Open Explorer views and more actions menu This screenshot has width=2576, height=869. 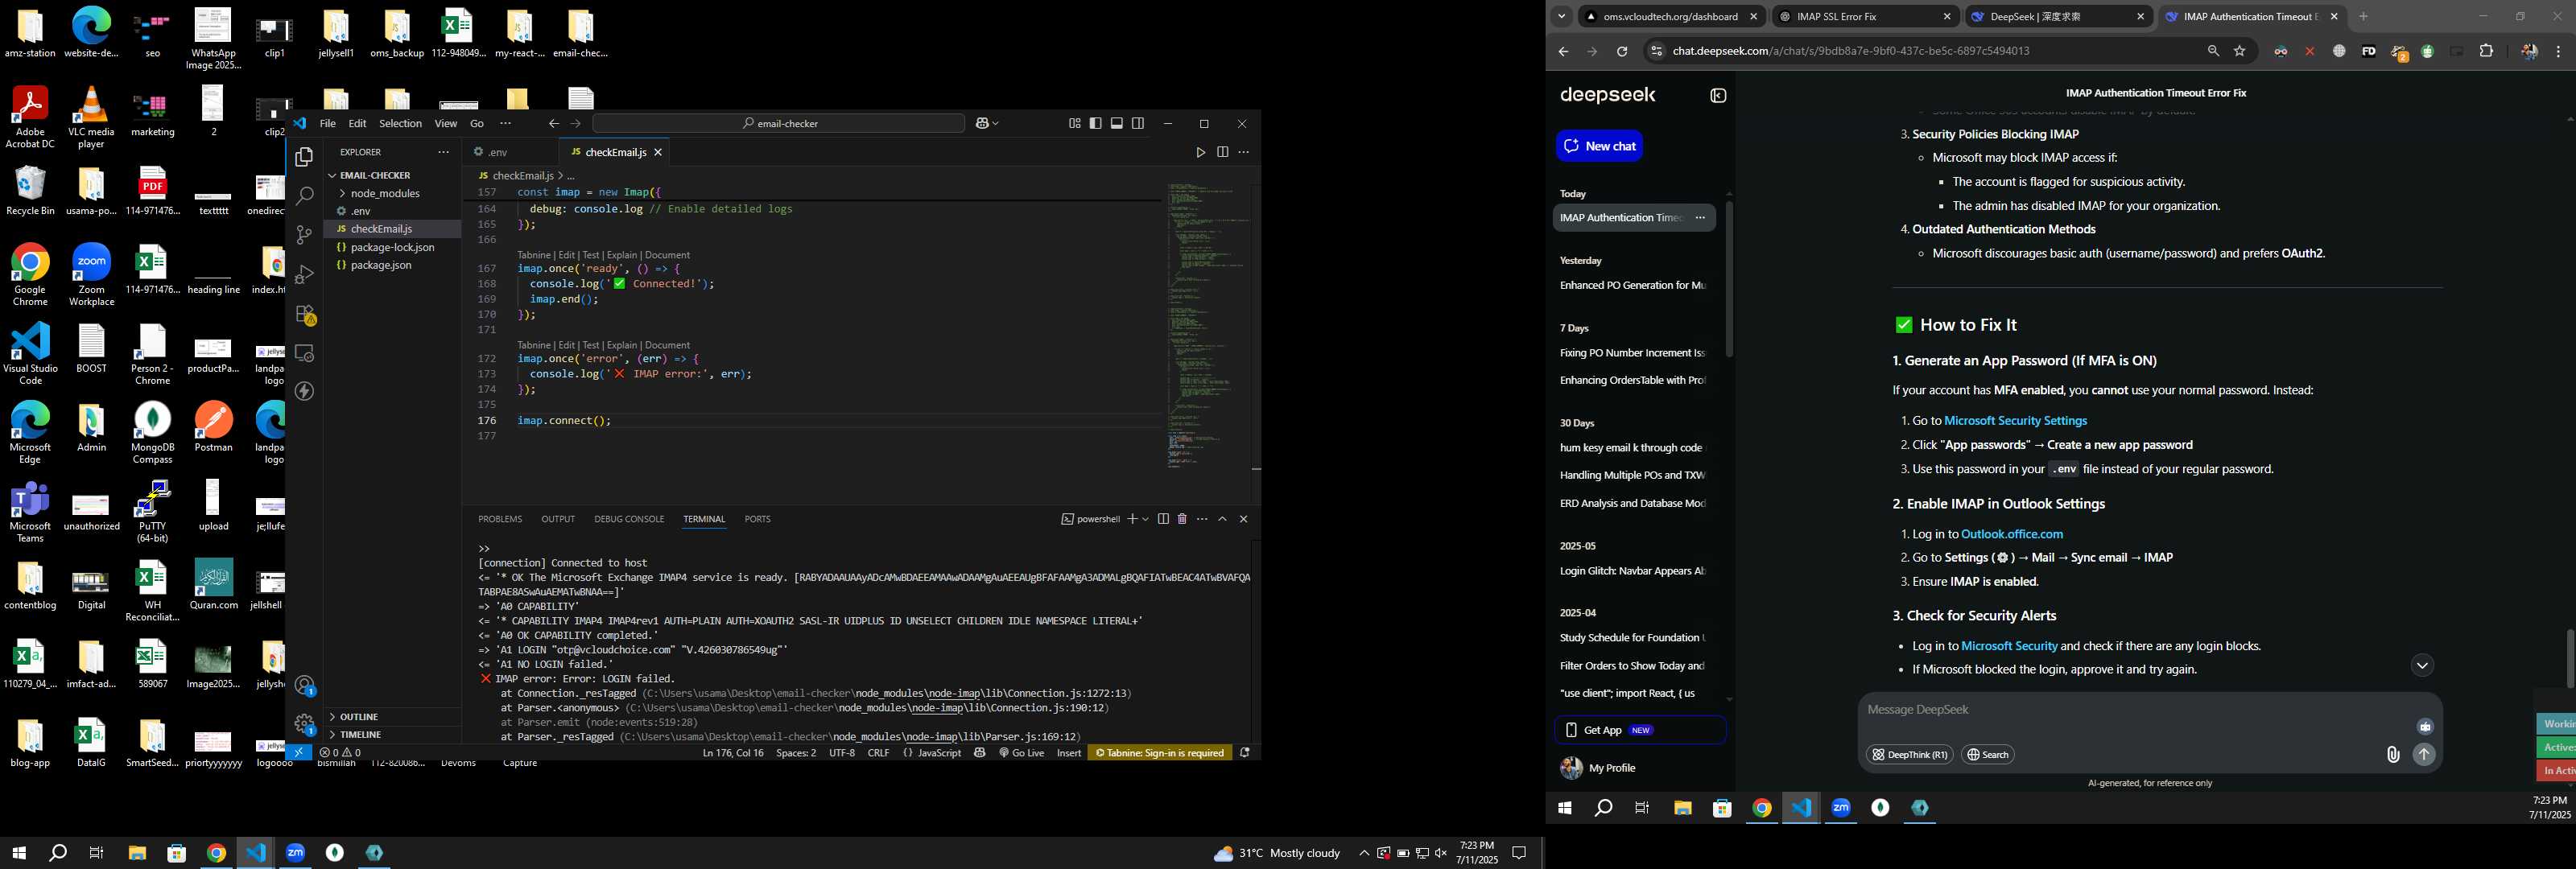pyautogui.click(x=443, y=152)
